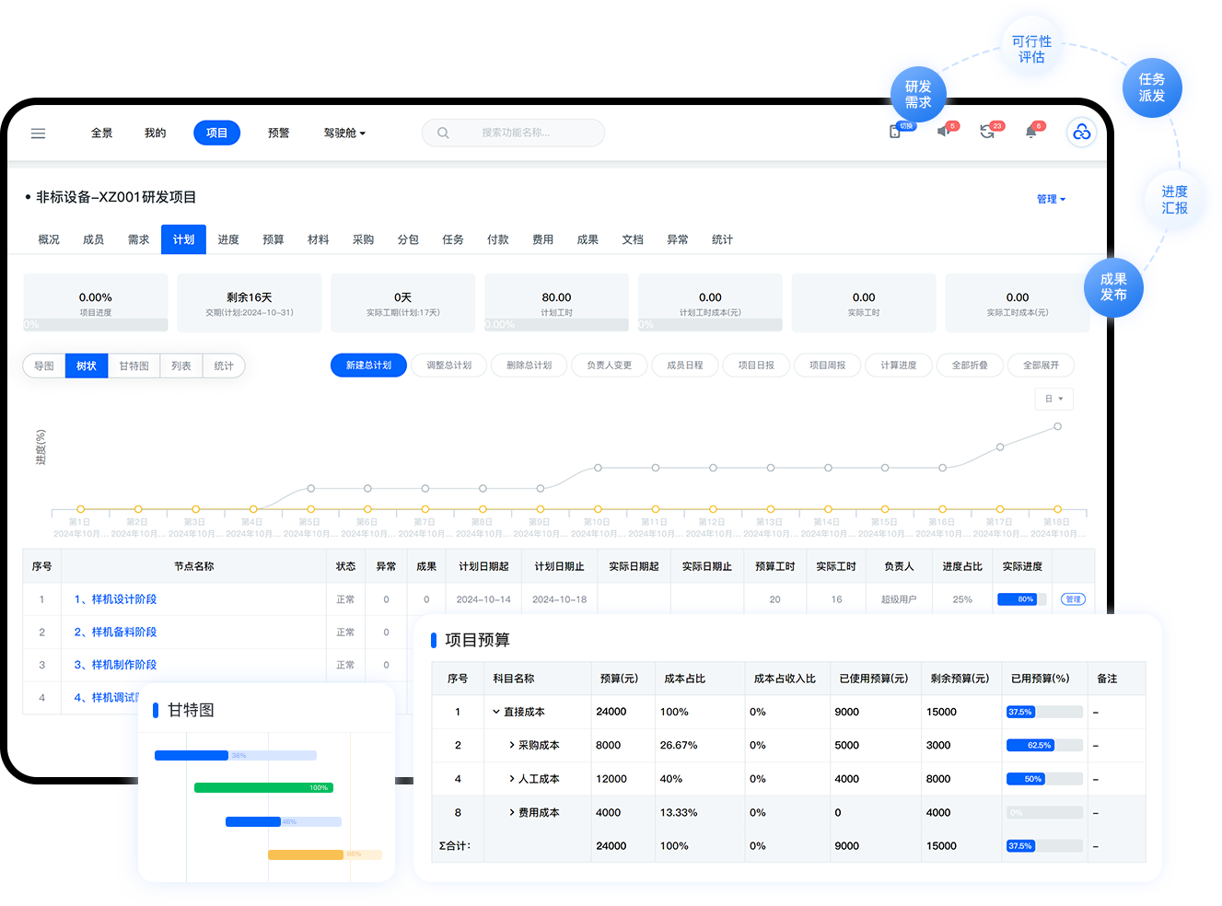1222x906 pixels.
Task: Switch to 列表 view toggle
Action: pyautogui.click(x=181, y=366)
